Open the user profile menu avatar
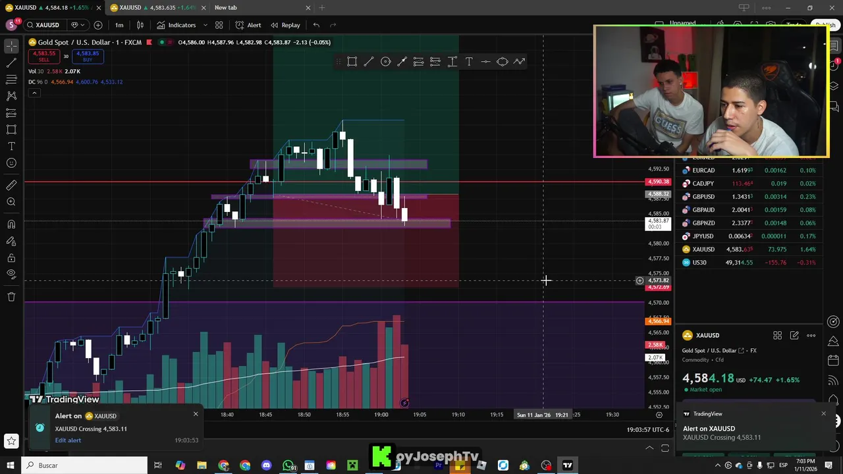This screenshot has width=843, height=474. [x=11, y=25]
